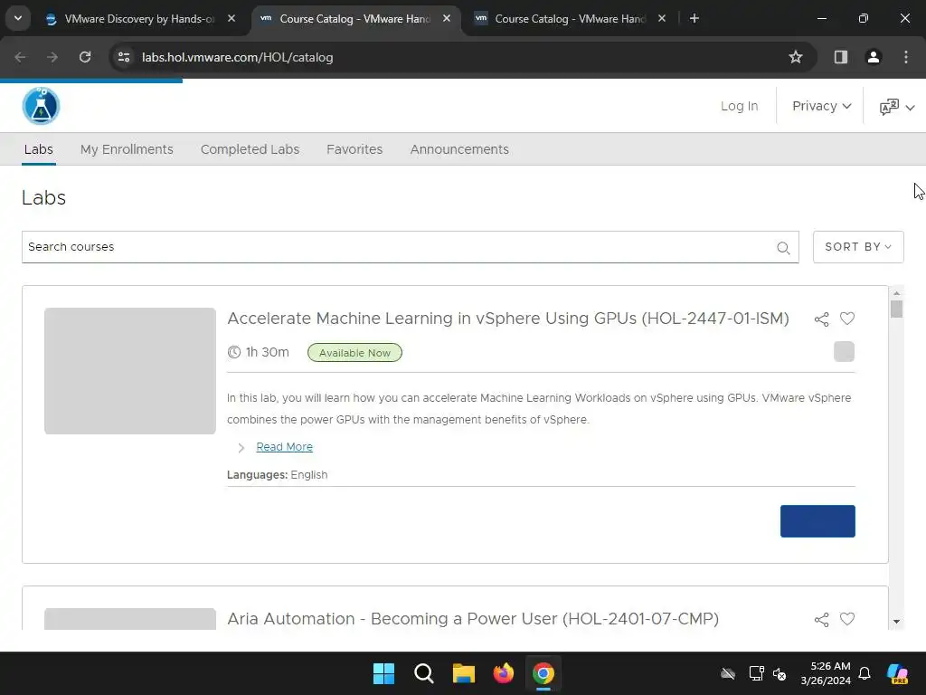The height and width of the screenshot is (695, 926).
Task: Click the Read More link
Action: (285, 447)
